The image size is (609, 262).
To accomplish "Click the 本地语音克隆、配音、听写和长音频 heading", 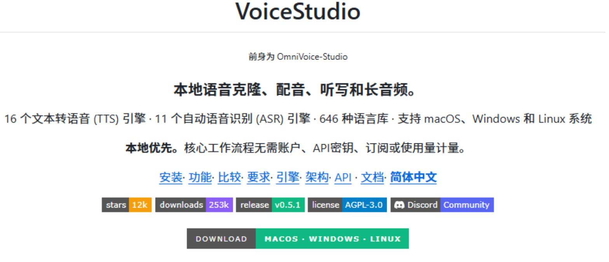I will tap(295, 90).
